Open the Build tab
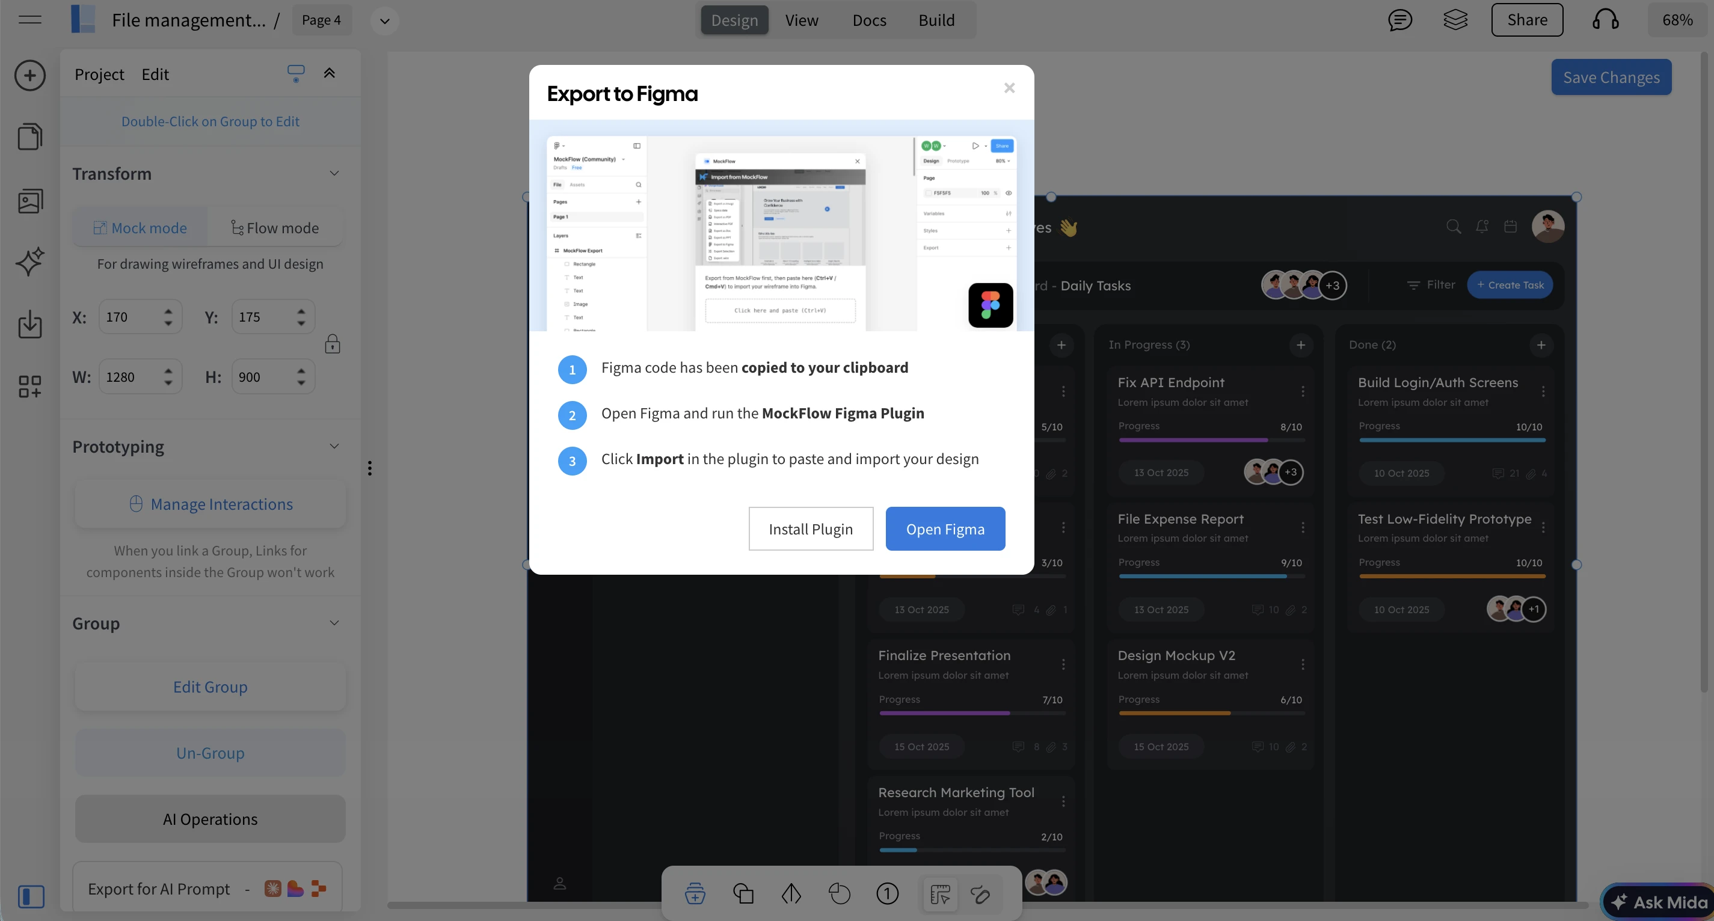 click(936, 20)
